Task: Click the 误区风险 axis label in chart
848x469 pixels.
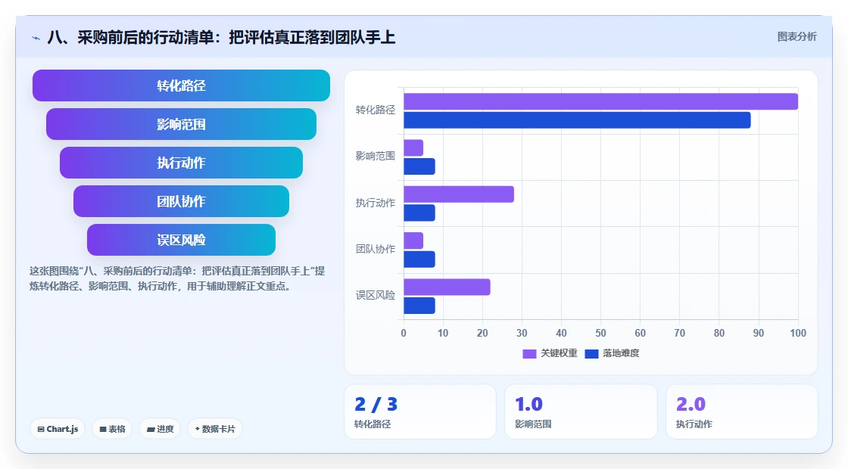Action: [376, 296]
